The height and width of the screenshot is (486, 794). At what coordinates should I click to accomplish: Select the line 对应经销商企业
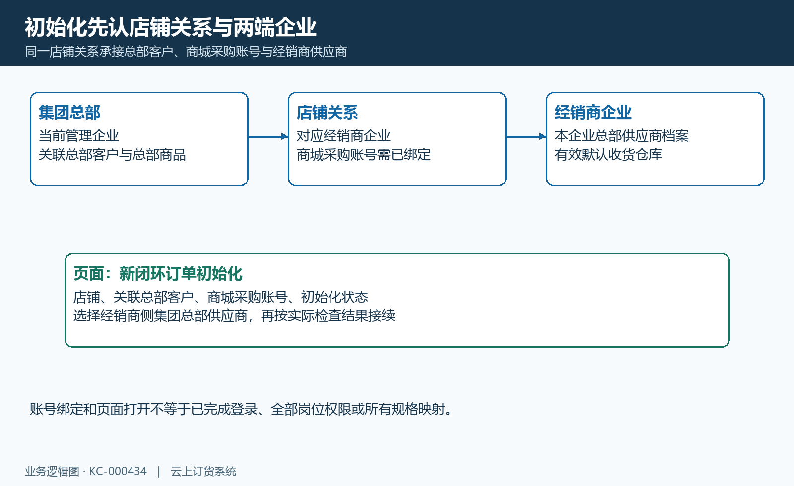(343, 136)
